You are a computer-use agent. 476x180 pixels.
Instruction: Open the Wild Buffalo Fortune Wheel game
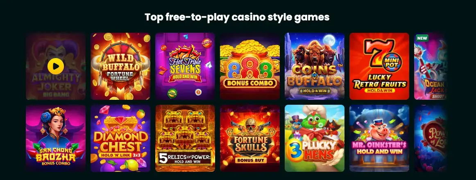click(120, 66)
